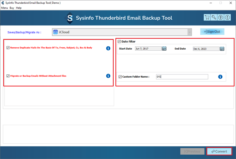Click the about info icon in header
The width and height of the screenshot is (236, 159).
click(x=227, y=18)
